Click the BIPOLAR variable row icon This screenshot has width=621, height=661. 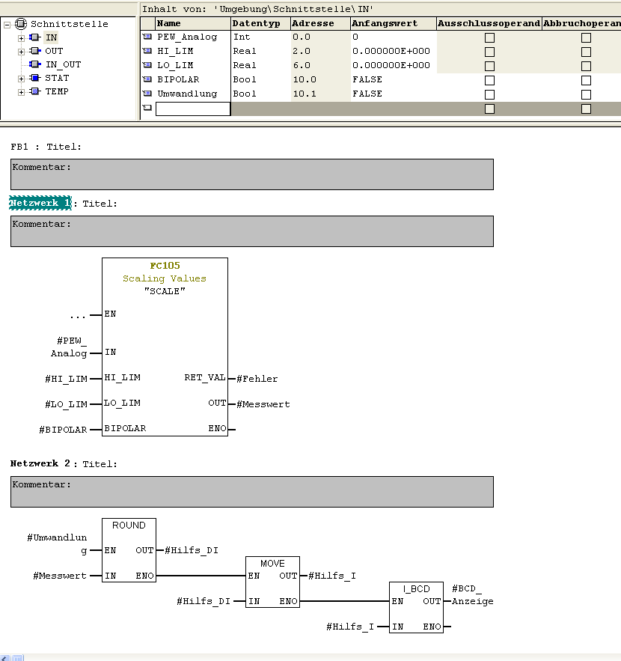pyautogui.click(x=147, y=79)
